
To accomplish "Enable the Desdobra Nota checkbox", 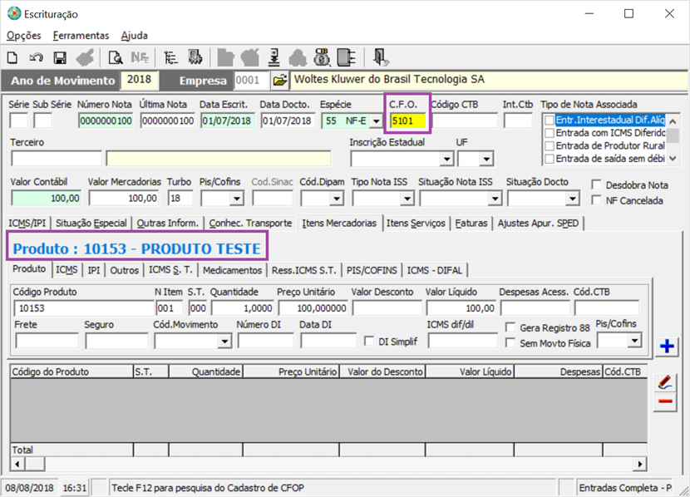I will click(x=596, y=185).
